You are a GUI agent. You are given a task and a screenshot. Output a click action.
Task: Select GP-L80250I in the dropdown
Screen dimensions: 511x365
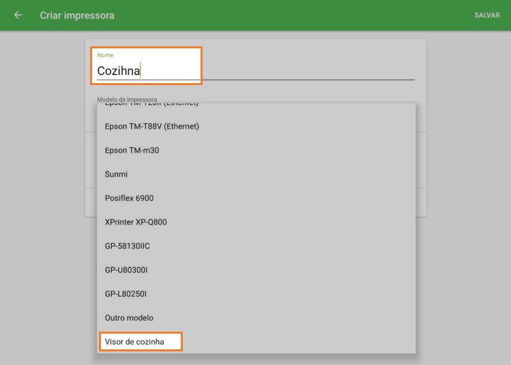[x=126, y=293]
